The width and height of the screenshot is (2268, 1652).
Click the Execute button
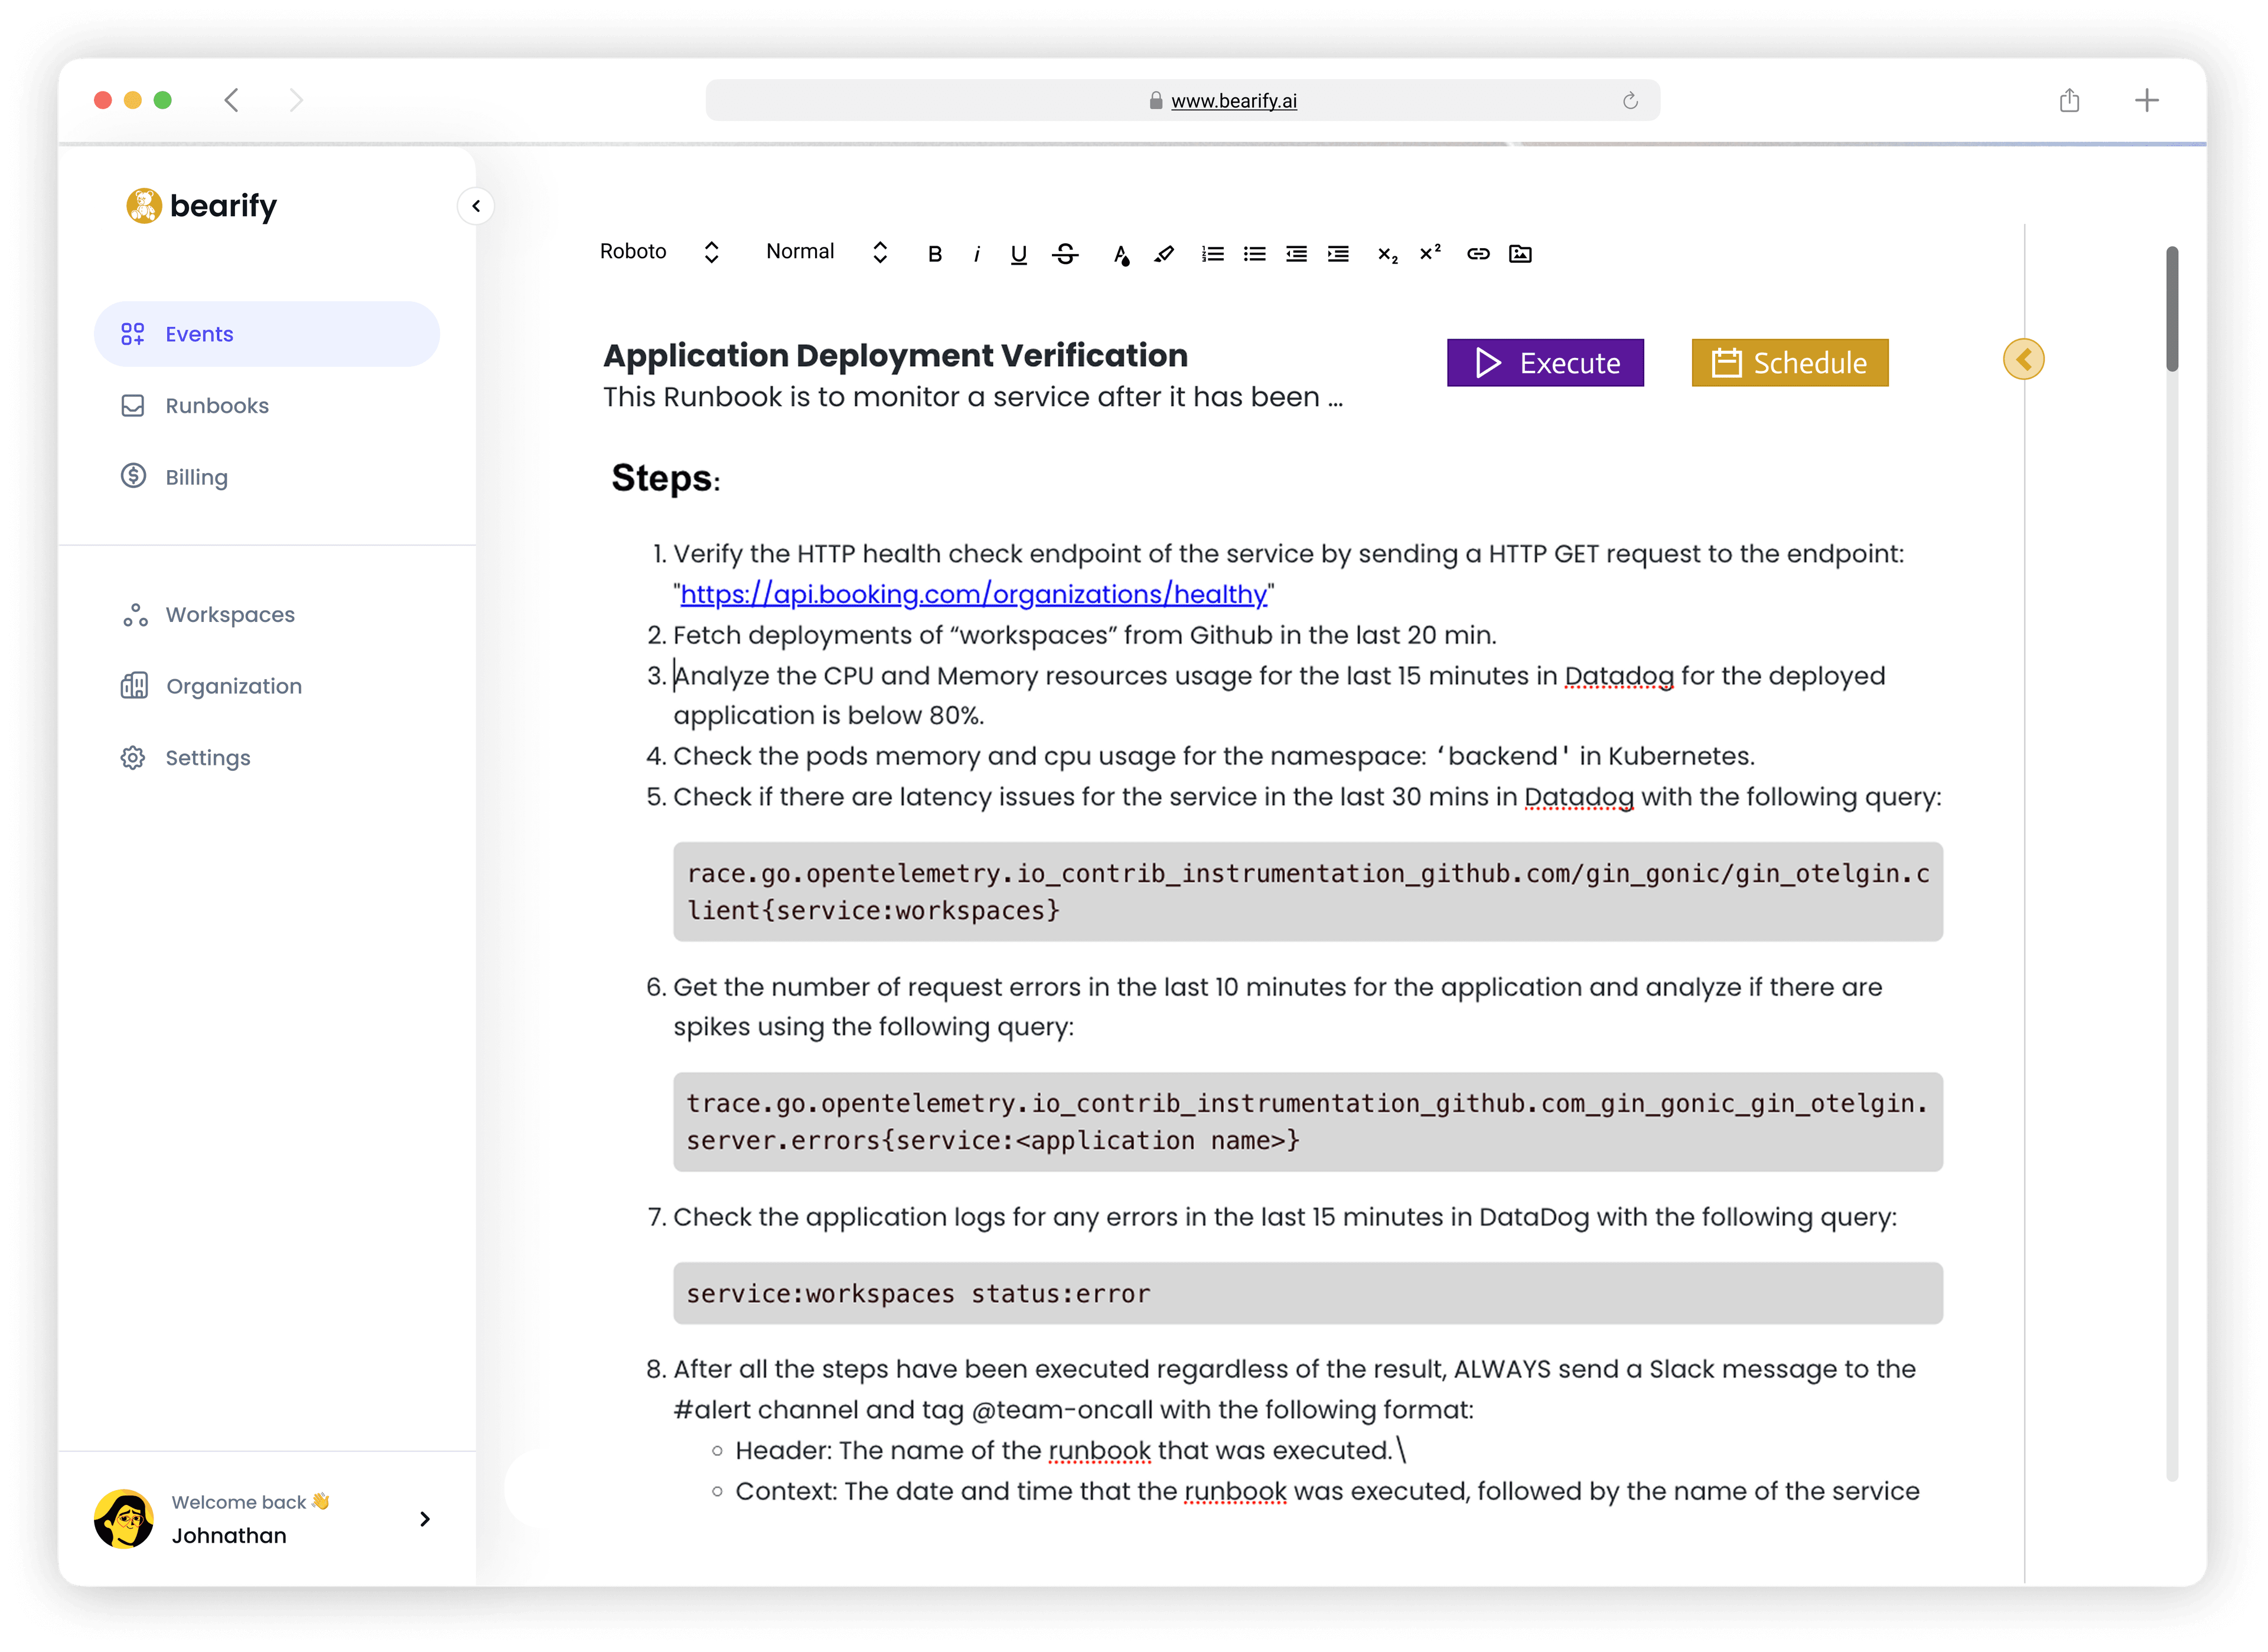point(1545,363)
